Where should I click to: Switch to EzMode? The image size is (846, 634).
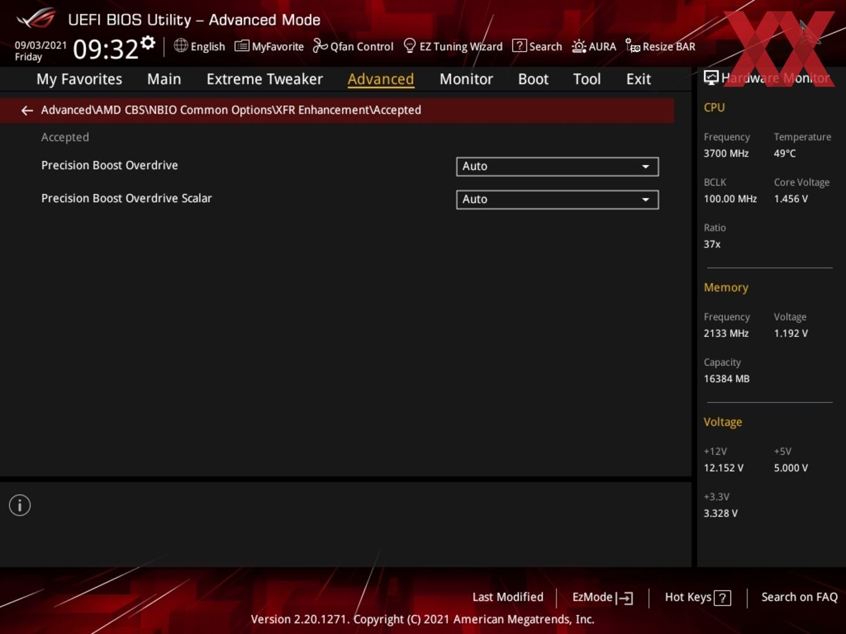point(603,597)
